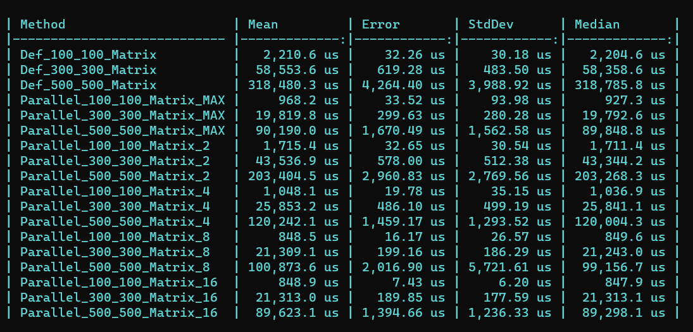Click the Parallel_500_500_Matrix_16 method name
Image resolution: width=693 pixels, height=332 pixels.
point(118,313)
